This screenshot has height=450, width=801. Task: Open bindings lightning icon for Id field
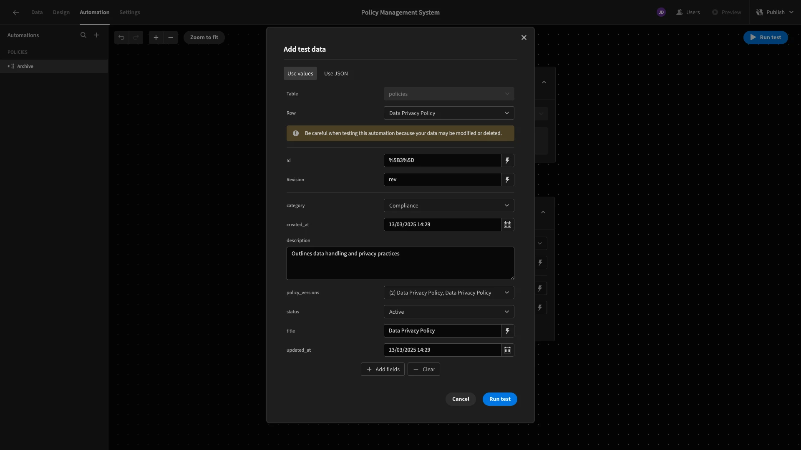[507, 160]
